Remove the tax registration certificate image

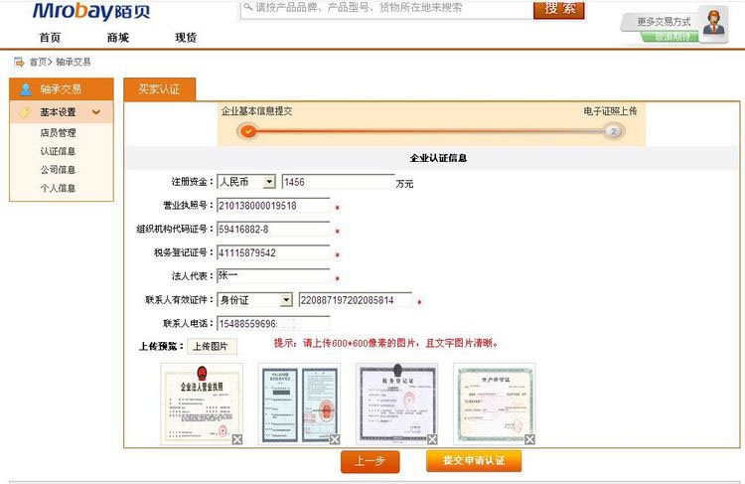(432, 439)
